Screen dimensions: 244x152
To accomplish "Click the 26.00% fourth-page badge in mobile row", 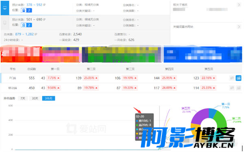I will [169, 88].
